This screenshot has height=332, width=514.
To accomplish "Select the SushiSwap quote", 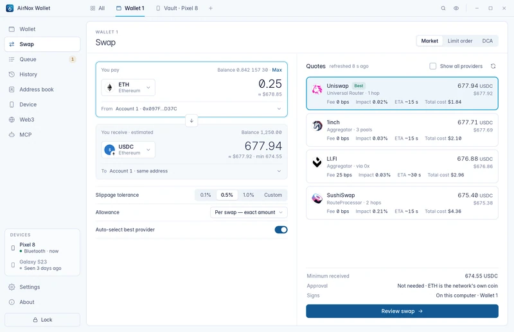I will [402, 203].
